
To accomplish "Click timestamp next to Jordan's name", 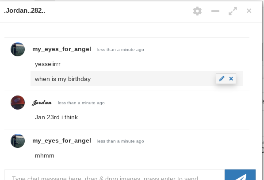I will (x=81, y=103).
